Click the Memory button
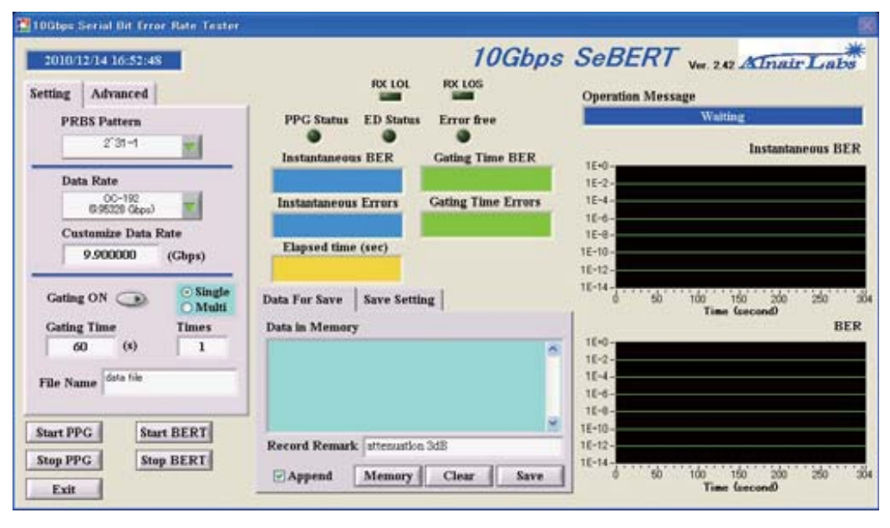Viewport: 890px width, 528px height. [389, 475]
